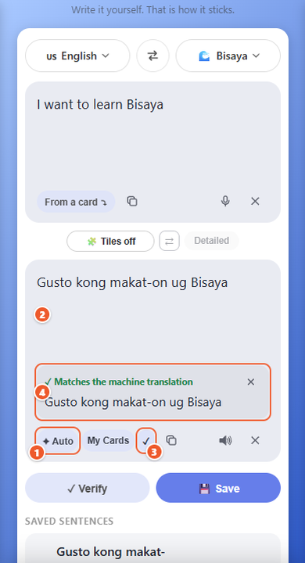Click the small swap button beside Tiles off
Viewport: 305px width, 563px height.
pyautogui.click(x=169, y=241)
